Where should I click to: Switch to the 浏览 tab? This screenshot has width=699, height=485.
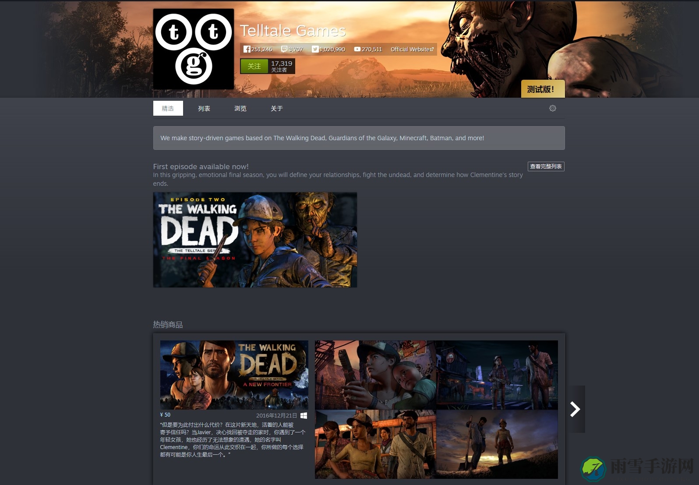coord(240,108)
